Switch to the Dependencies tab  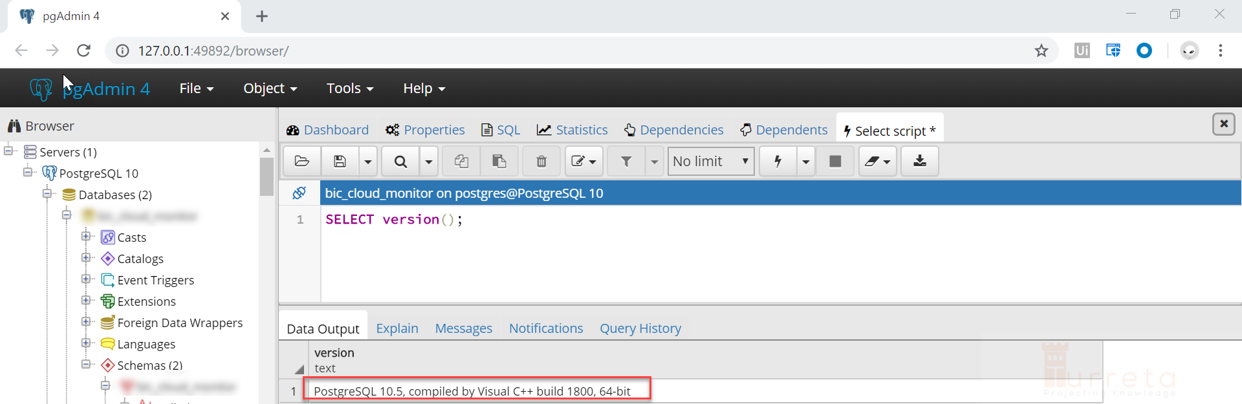[674, 130]
